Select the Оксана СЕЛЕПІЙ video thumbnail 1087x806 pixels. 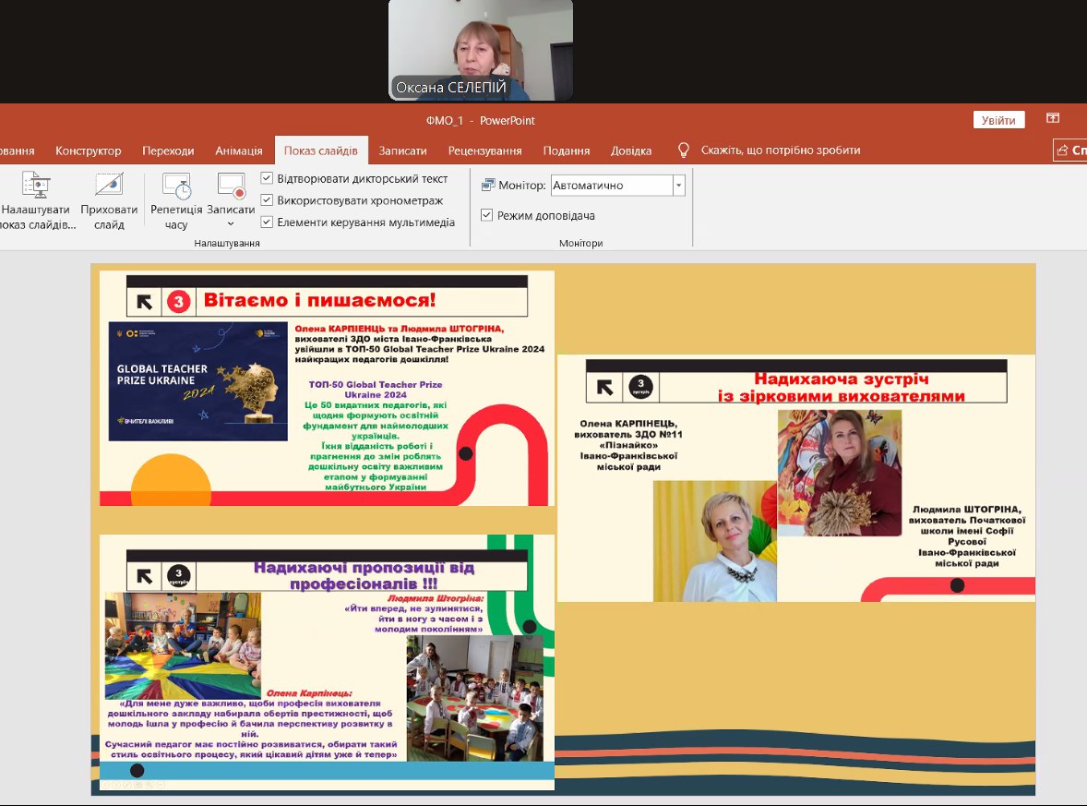(x=481, y=50)
